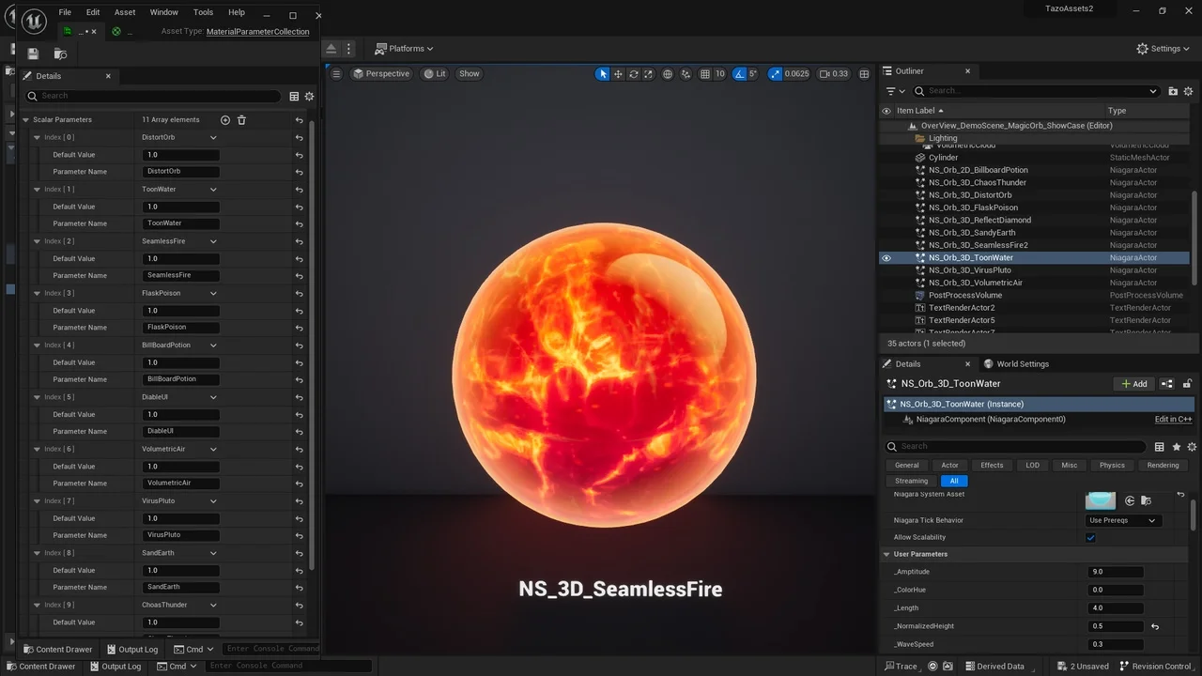
Task: Open the Niagara Tick Behavior dropdown
Action: pyautogui.click(x=1123, y=520)
